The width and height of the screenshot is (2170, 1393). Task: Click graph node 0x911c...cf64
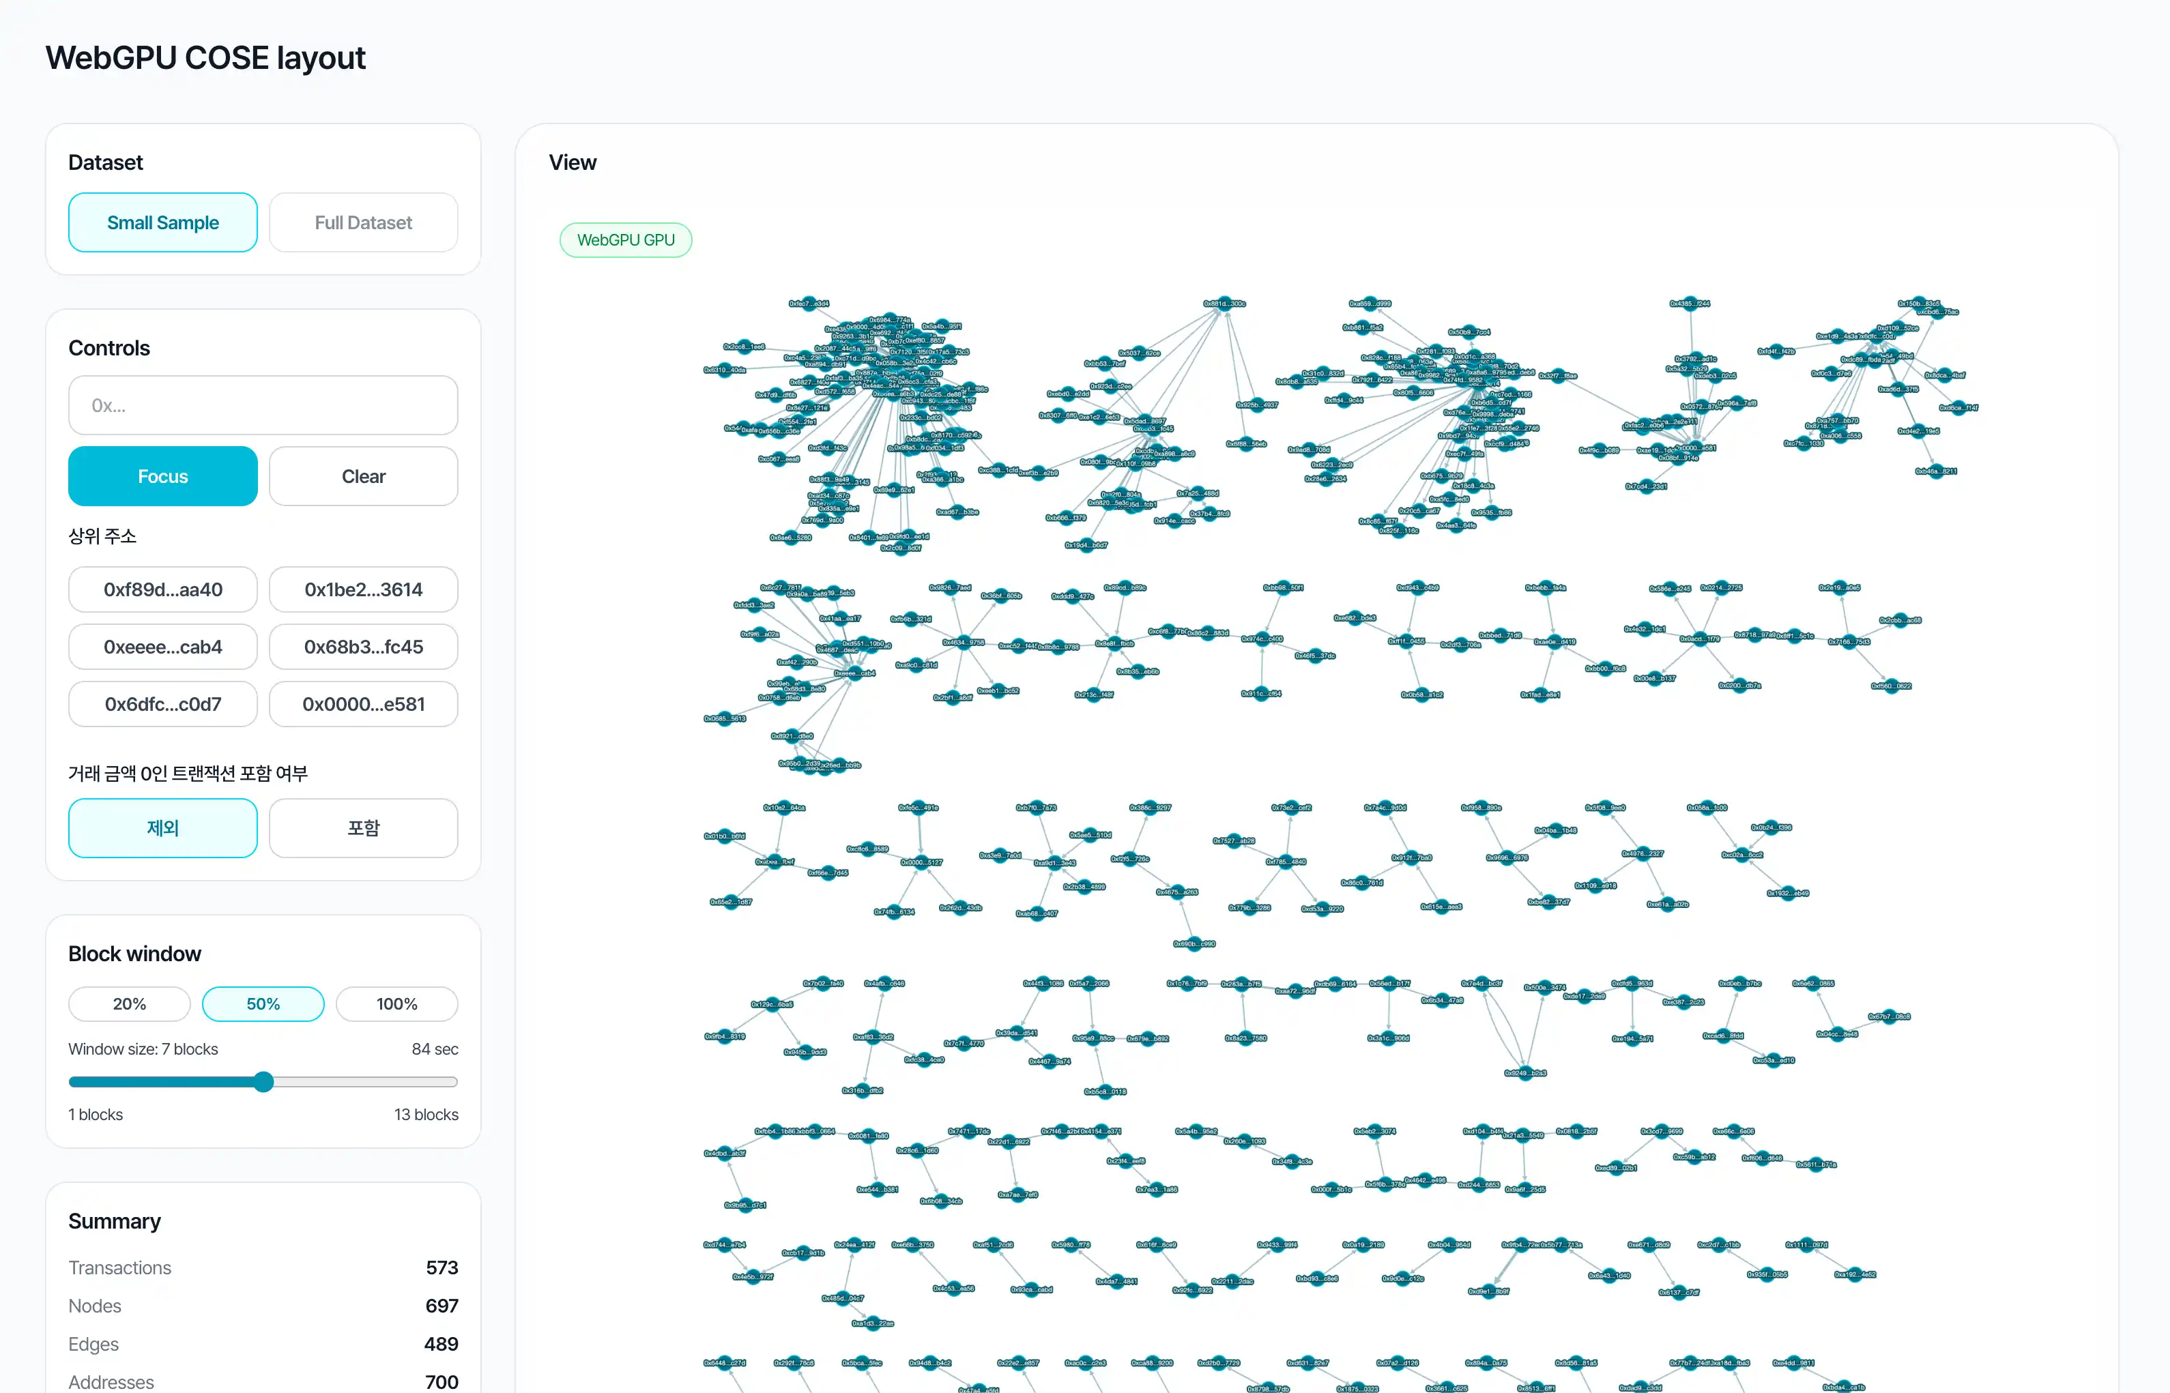tap(1261, 694)
